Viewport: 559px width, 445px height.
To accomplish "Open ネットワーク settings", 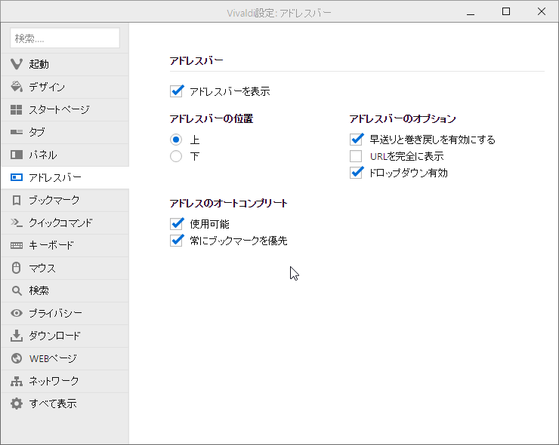I will pos(65,381).
